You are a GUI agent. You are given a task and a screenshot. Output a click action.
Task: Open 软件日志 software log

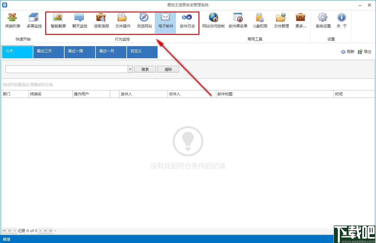click(188, 21)
